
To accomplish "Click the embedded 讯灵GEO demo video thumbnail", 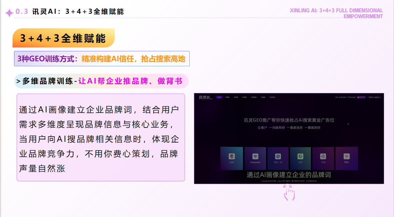I will [x=289, y=138].
